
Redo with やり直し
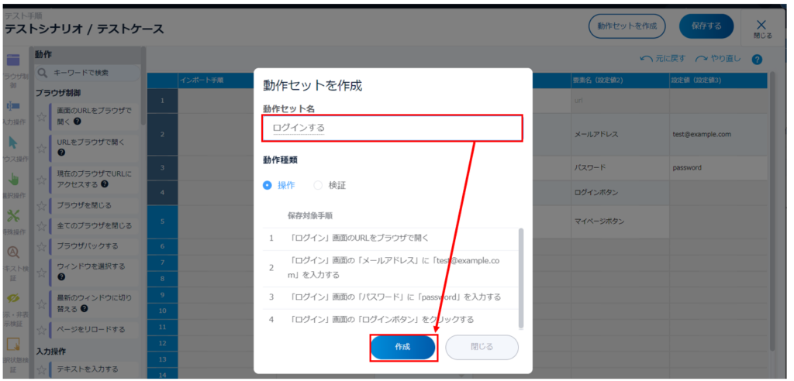pos(719,60)
